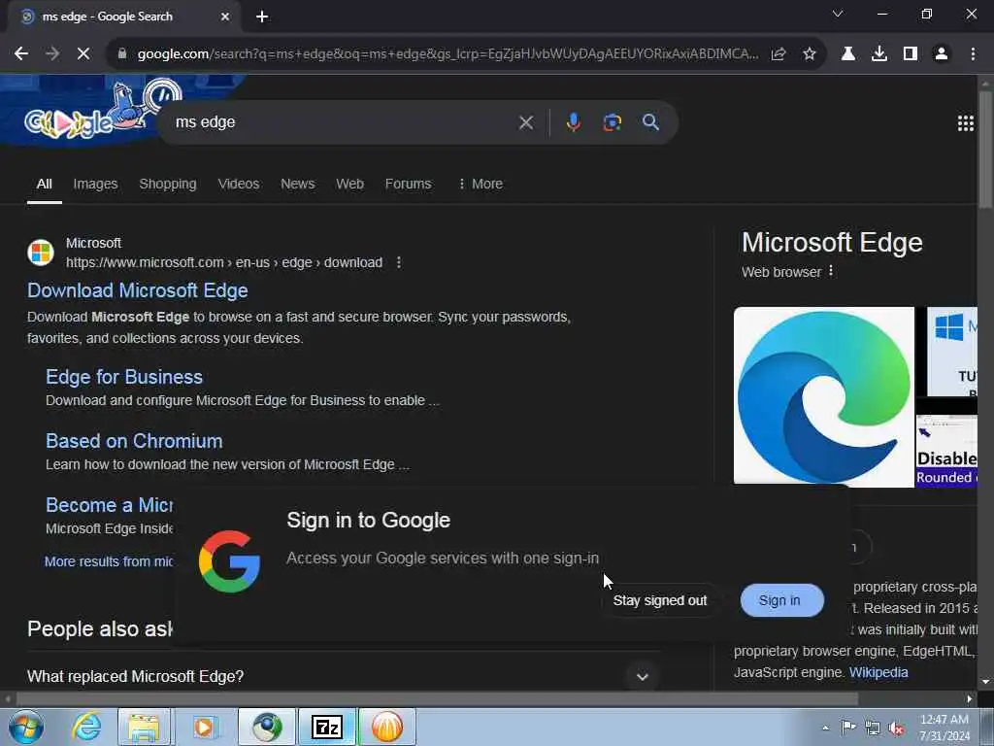Choose Stay signed out
Viewport: 994px width, 746px height.
tap(660, 600)
